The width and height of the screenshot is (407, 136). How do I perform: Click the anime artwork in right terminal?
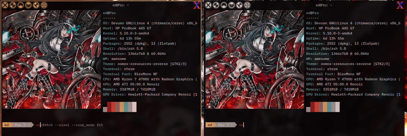pyautogui.click(x=255, y=59)
